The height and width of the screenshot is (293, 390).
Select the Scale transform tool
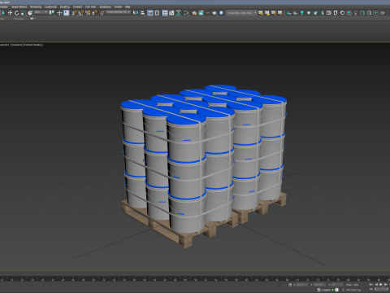tap(24, 13)
